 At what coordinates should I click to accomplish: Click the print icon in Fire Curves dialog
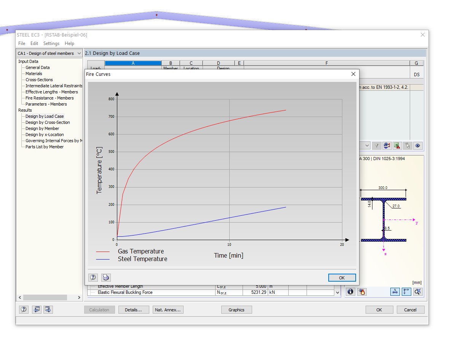(105, 277)
